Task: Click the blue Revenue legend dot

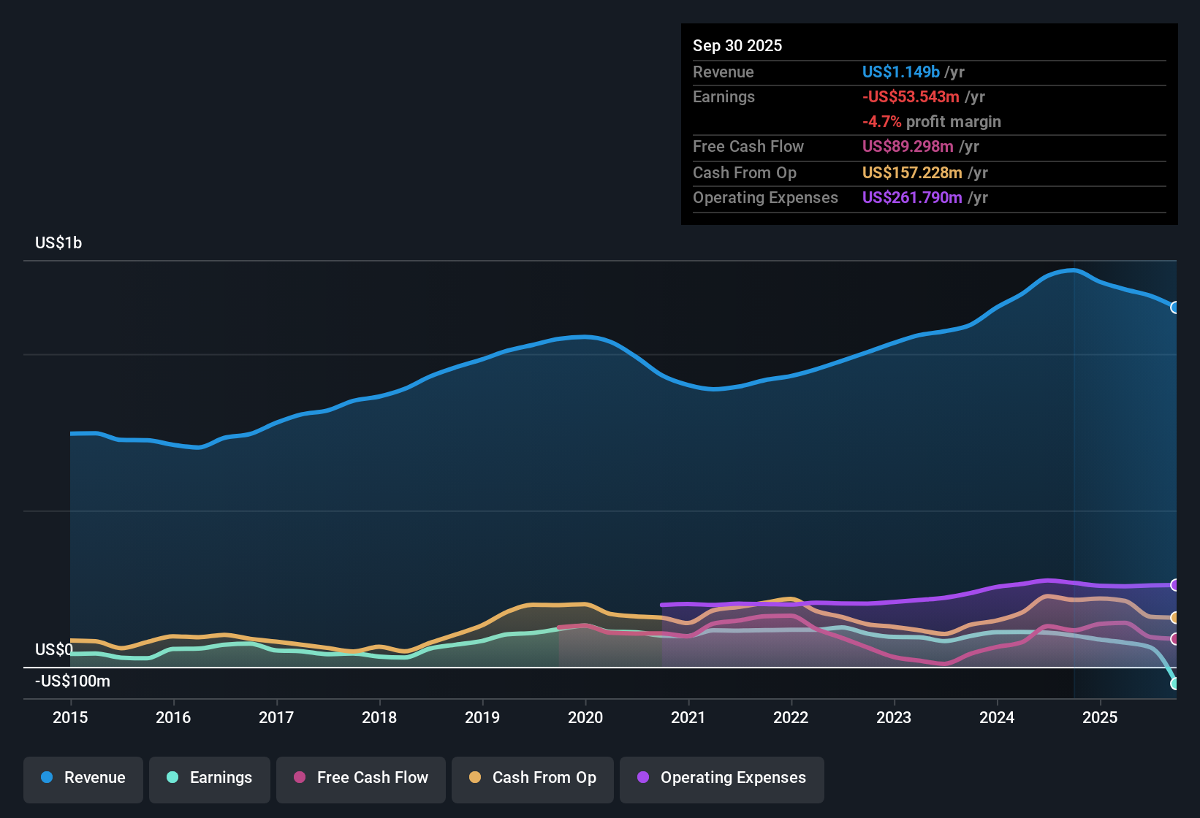Action: (x=46, y=778)
